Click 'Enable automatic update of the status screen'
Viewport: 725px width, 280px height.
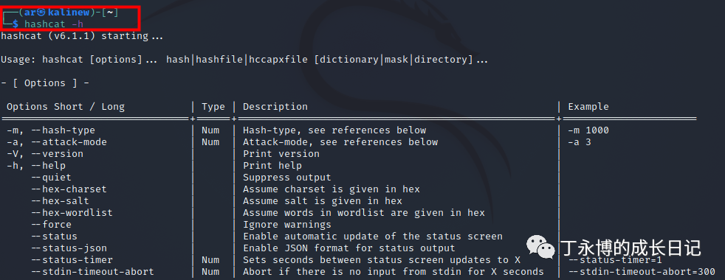point(373,237)
